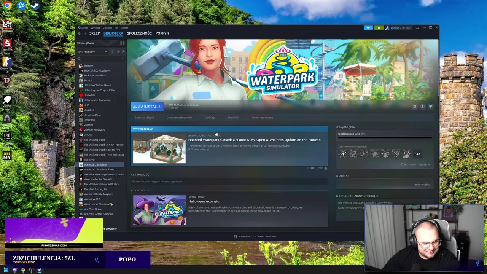Select Undertale in the library list

89,95
